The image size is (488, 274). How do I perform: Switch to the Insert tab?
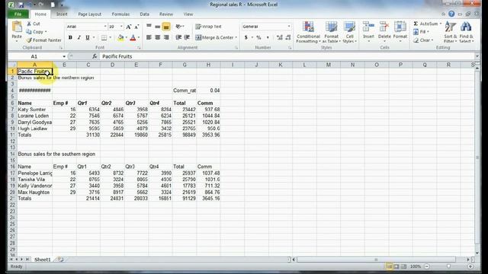point(62,14)
